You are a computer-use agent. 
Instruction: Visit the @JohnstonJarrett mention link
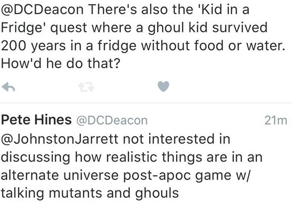(60, 139)
